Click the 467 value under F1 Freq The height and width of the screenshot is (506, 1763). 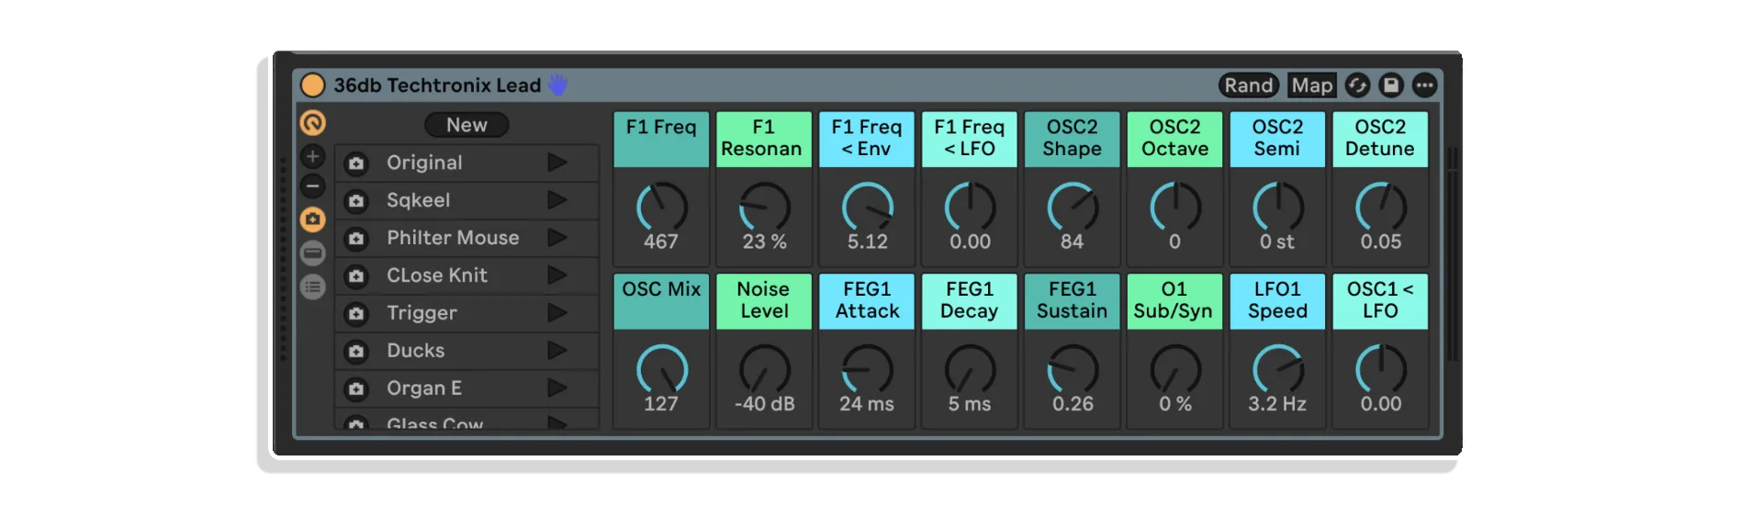(661, 242)
